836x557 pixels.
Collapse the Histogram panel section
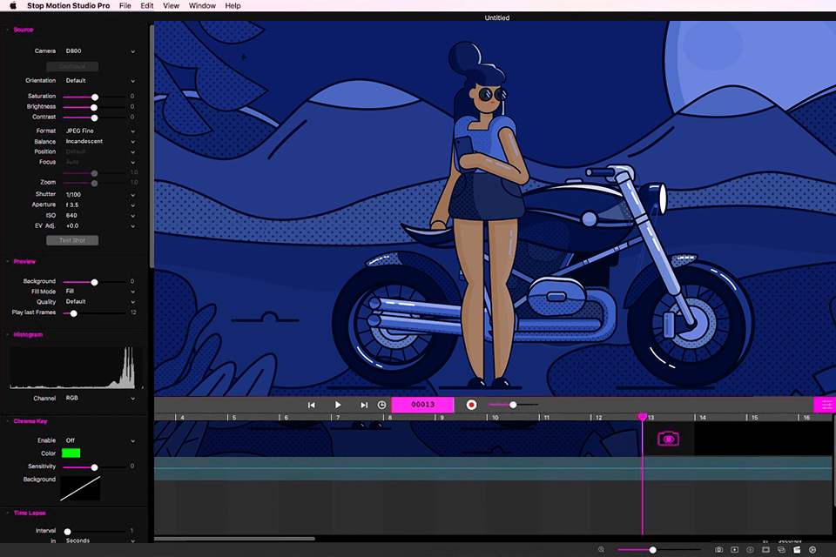[7, 334]
